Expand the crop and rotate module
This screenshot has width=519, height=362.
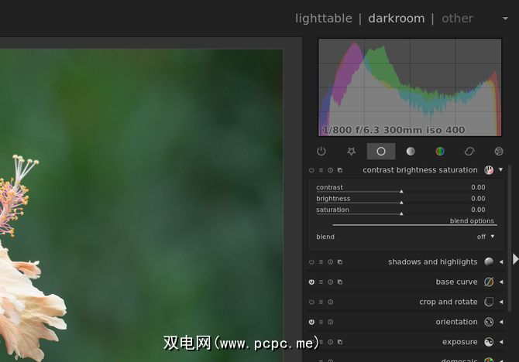[501, 302]
